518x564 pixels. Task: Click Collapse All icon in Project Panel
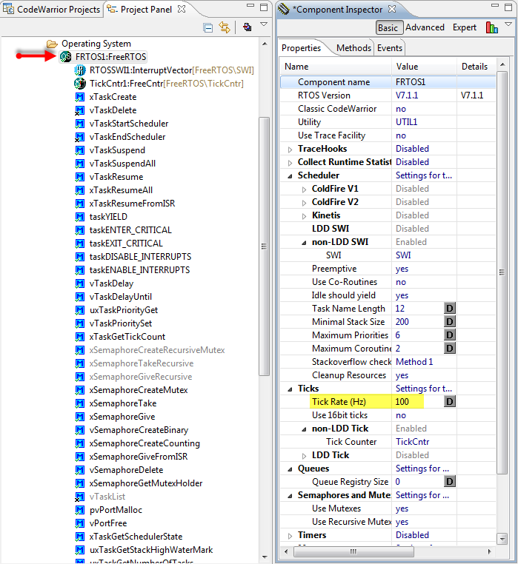click(x=208, y=27)
